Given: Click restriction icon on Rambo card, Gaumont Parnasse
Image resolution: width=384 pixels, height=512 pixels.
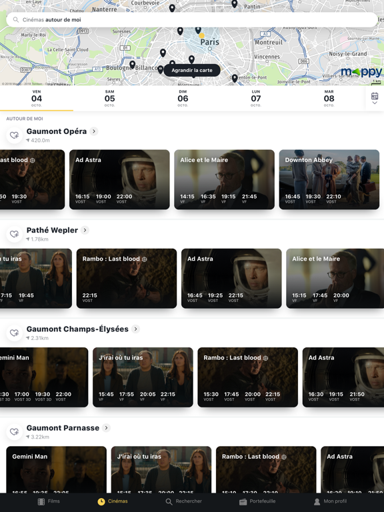Looking at the screenshot, I should (x=284, y=457).
